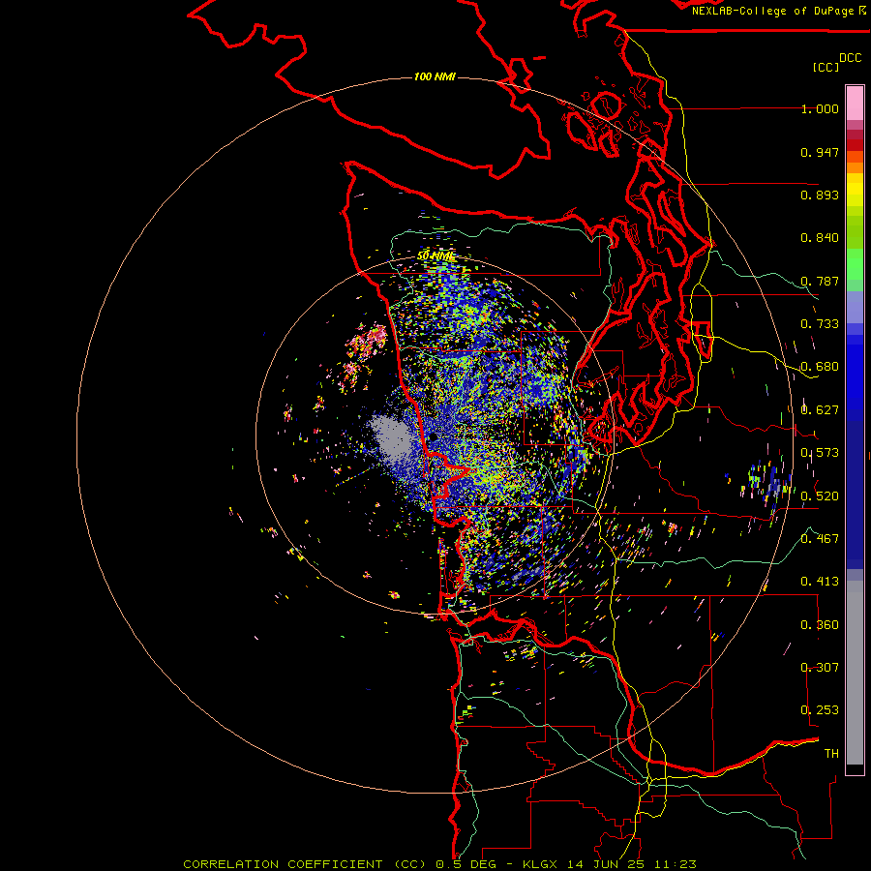The width and height of the screenshot is (871, 871).
Task: Click the 0.680 scale value
Action: (820, 367)
